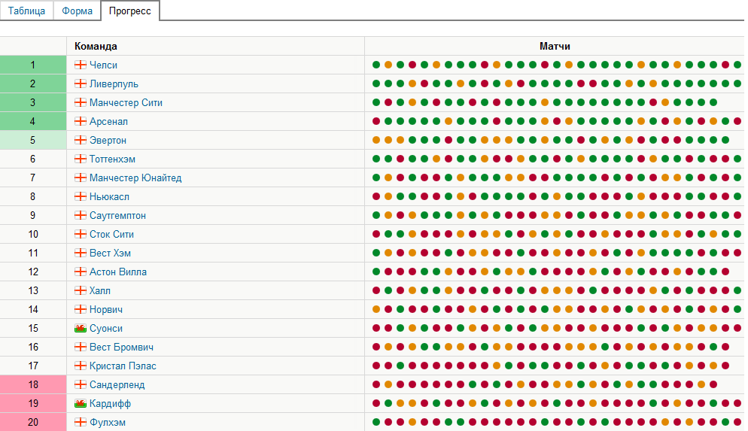Click the England flag next to Челси
The height and width of the screenshot is (431, 748).
click(81, 65)
